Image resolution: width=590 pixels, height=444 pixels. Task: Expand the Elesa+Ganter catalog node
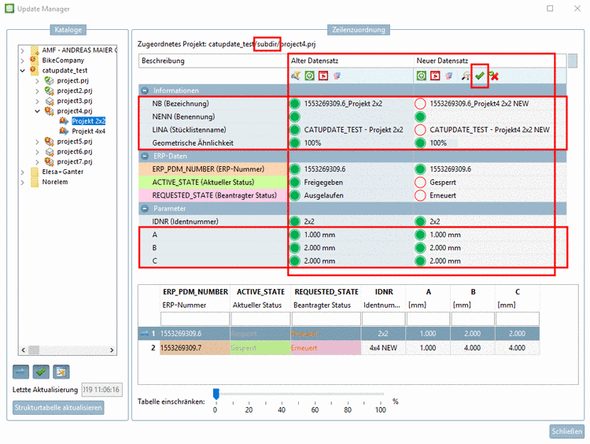pos(23,172)
